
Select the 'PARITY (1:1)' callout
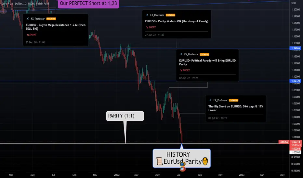125,116
